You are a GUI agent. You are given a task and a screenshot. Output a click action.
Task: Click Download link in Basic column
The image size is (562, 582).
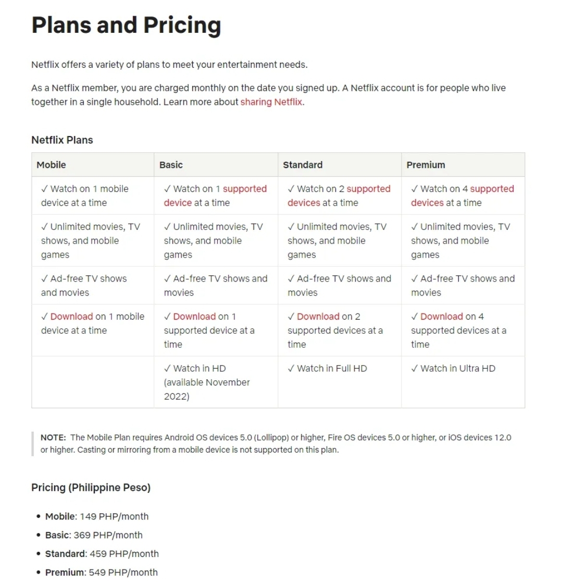tap(195, 317)
